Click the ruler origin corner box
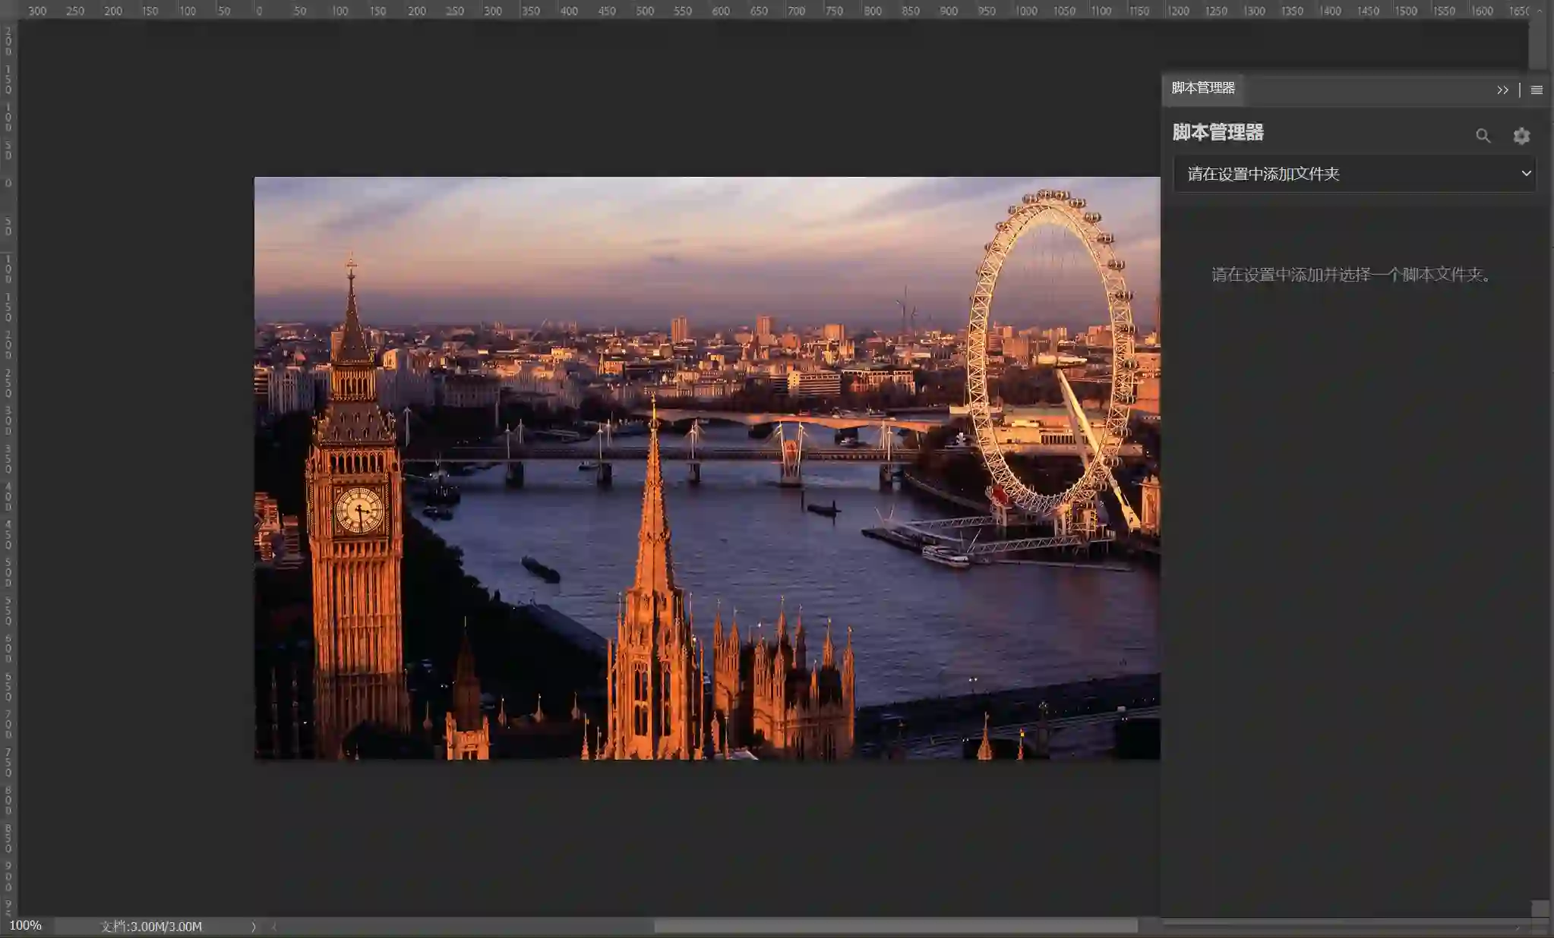Image resolution: width=1554 pixels, height=938 pixels. pos(8,9)
